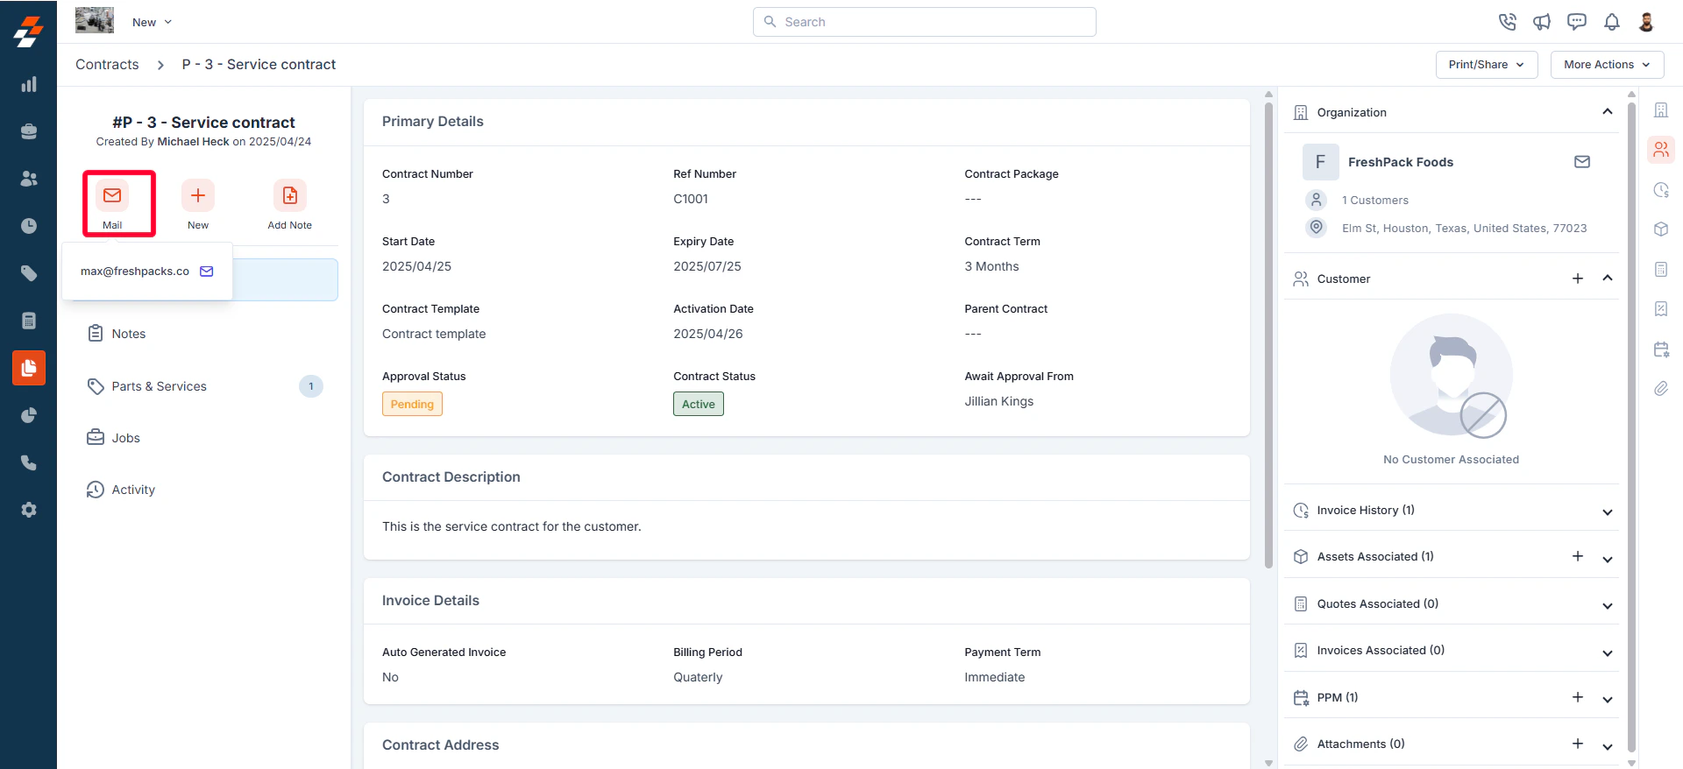Click the company thumbnail image in top bar

95,20
